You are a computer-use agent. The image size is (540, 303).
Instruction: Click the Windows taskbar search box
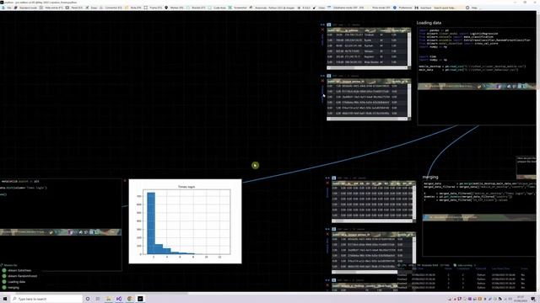click(46, 299)
